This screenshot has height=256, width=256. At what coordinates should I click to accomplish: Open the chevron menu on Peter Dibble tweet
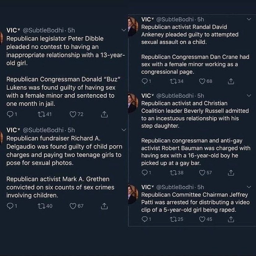124,30
